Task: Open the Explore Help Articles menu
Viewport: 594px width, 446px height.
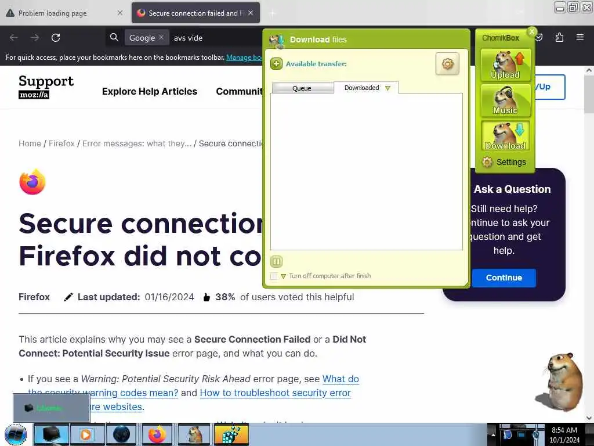Action: [150, 91]
